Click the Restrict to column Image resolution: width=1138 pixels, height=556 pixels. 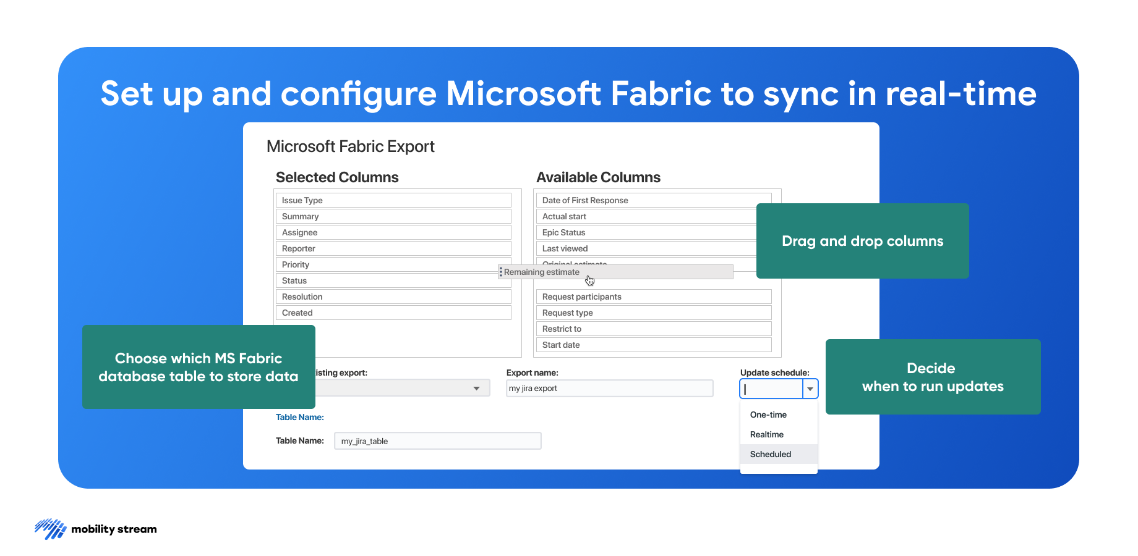coord(654,329)
